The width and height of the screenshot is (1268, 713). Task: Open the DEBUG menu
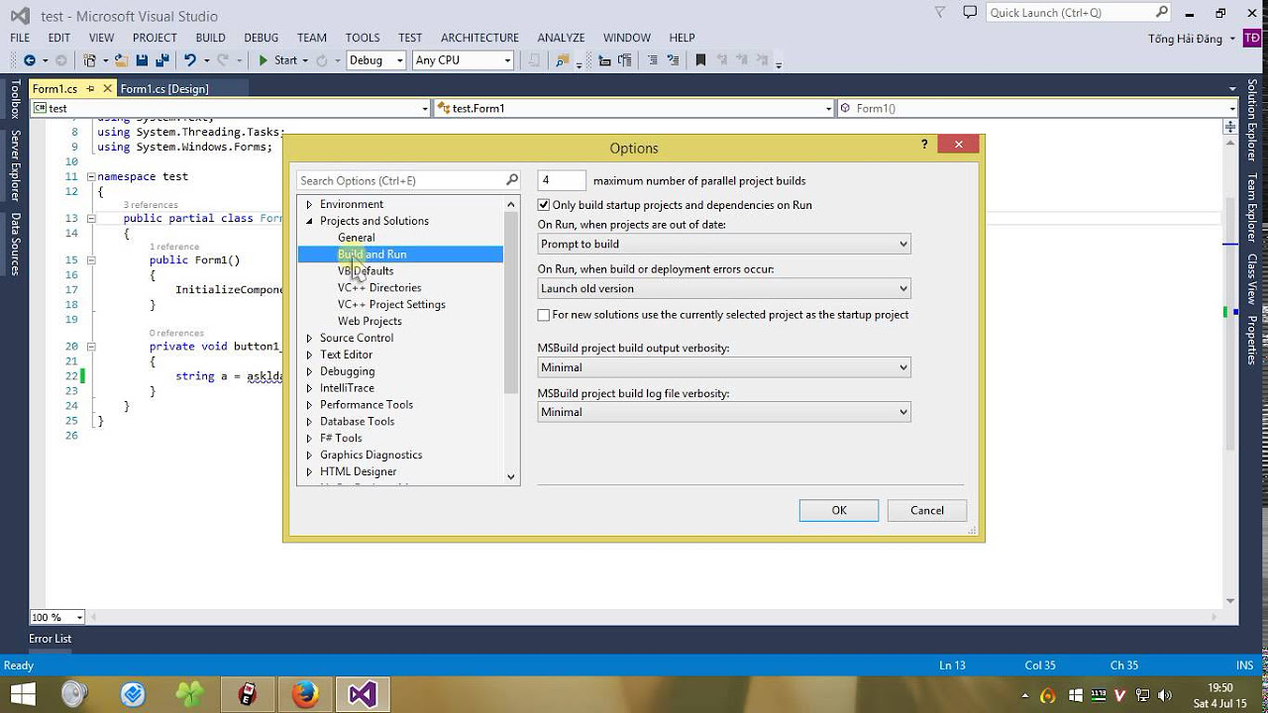(262, 38)
